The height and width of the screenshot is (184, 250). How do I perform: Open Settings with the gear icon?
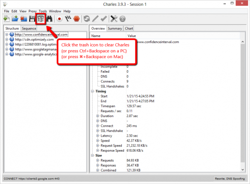tap(122, 19)
